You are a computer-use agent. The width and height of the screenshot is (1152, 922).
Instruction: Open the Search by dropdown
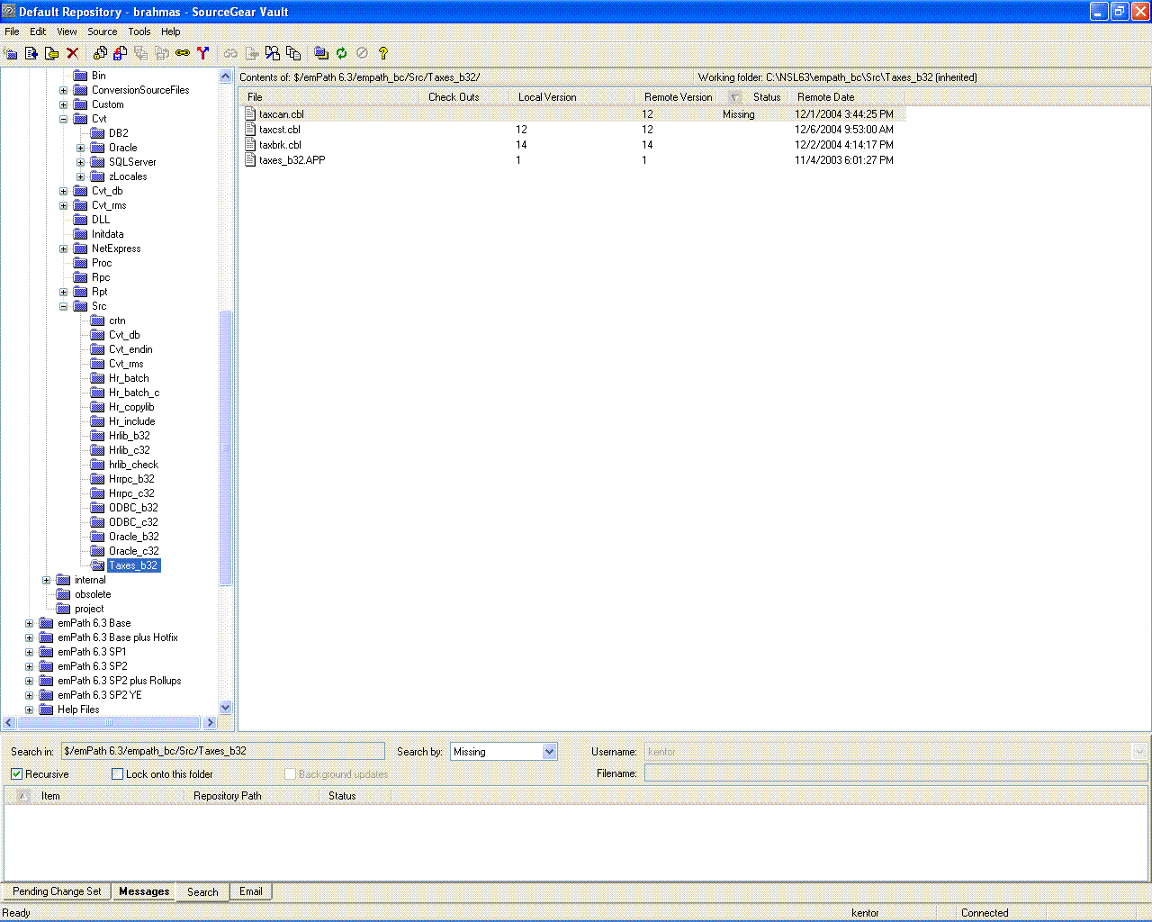(550, 752)
